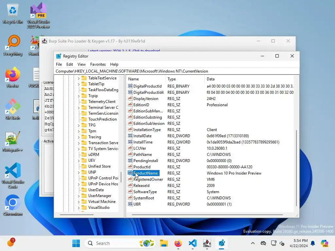Click the values pane horizontal scrollbar

(207, 215)
